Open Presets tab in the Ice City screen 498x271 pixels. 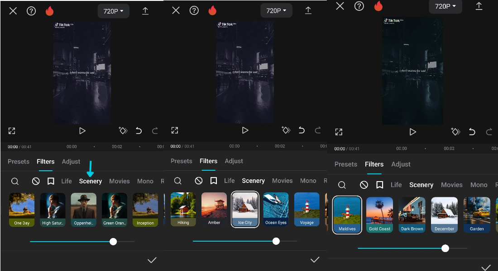pyautogui.click(x=181, y=161)
